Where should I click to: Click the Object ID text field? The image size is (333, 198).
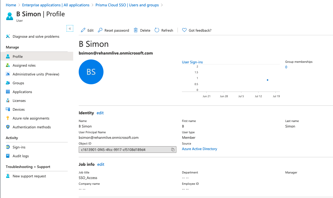tap(124, 150)
